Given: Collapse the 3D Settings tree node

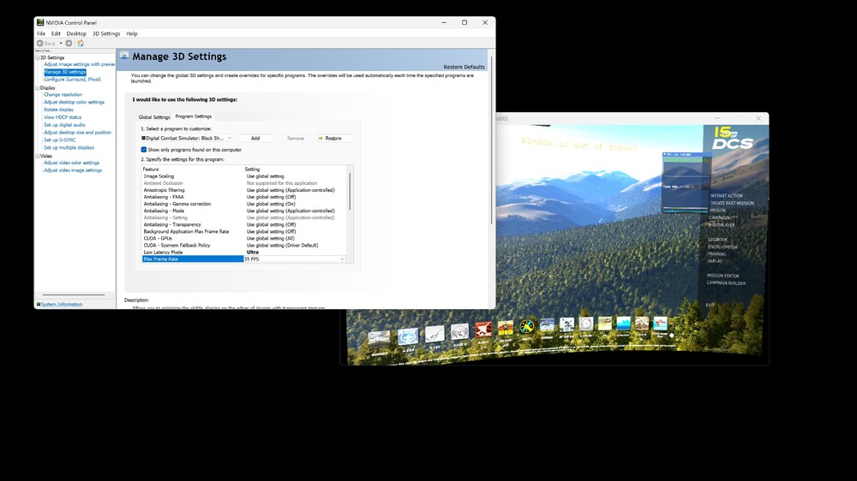Looking at the screenshot, I should [38, 57].
